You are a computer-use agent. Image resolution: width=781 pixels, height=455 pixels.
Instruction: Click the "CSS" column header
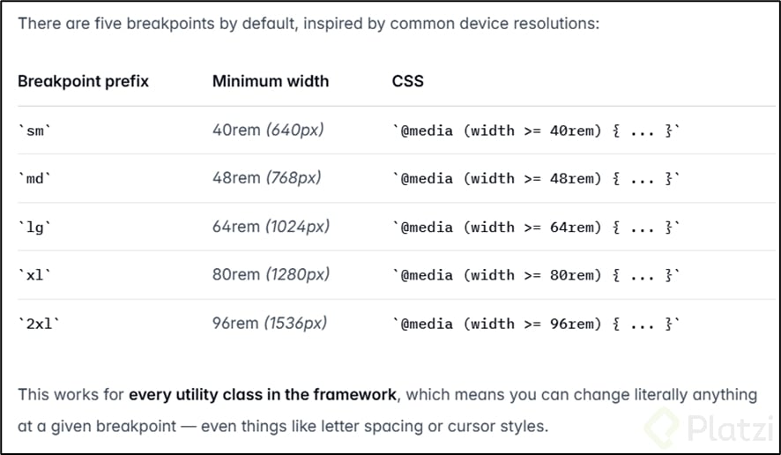pos(408,81)
